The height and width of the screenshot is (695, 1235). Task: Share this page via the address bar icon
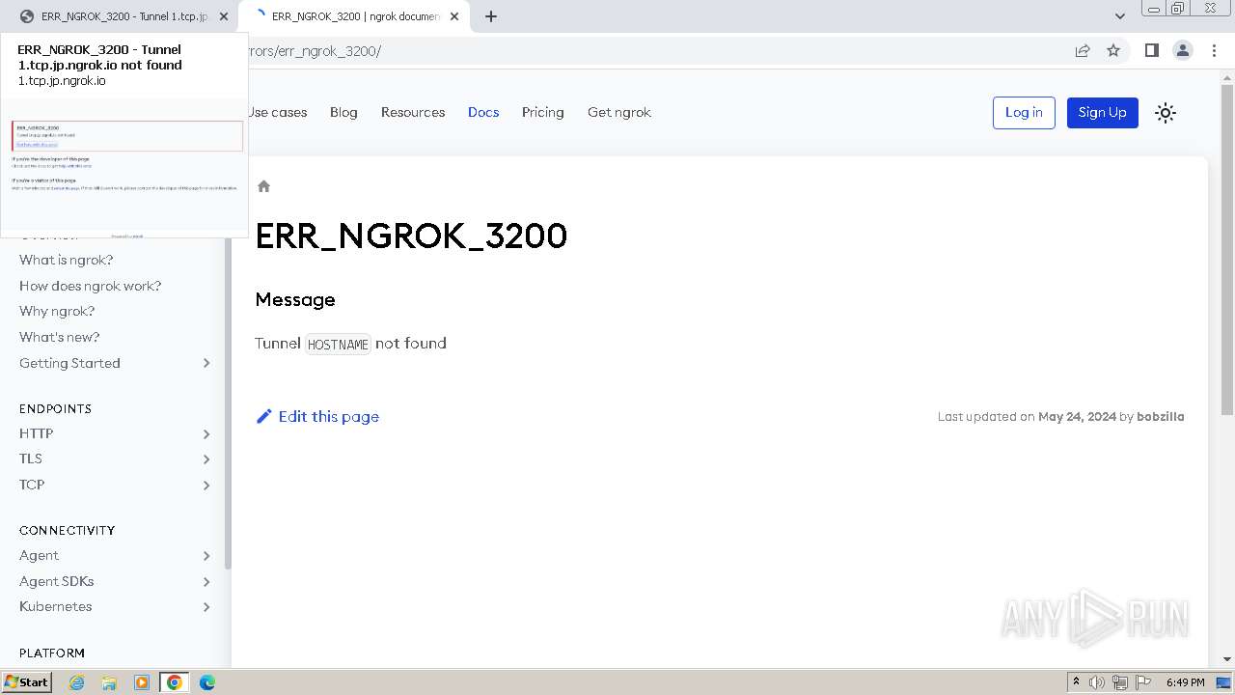[x=1083, y=50]
